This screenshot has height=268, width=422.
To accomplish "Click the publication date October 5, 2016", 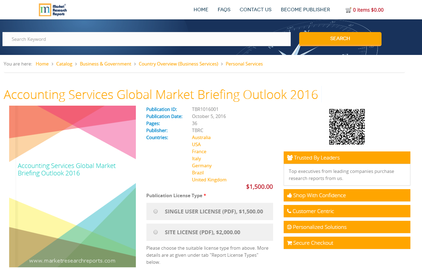I will (x=209, y=116).
